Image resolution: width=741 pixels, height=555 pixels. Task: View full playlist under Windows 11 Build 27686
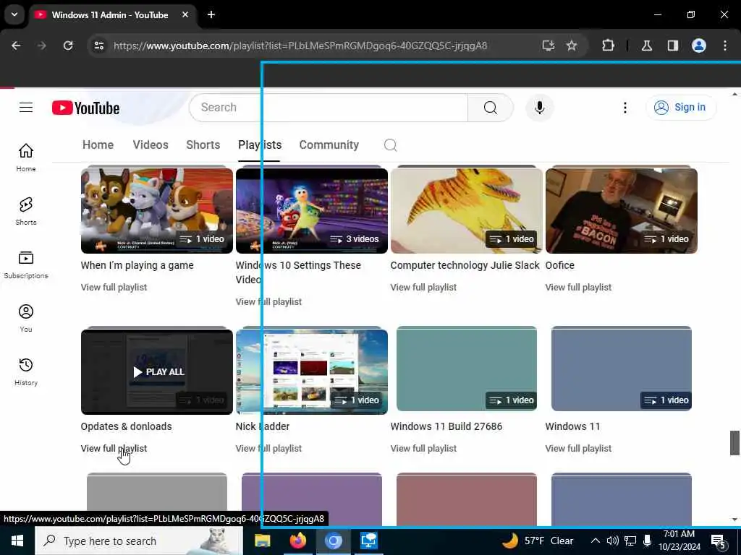(423, 448)
